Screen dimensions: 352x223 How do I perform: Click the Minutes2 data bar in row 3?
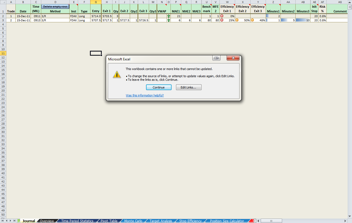coord(284,20)
